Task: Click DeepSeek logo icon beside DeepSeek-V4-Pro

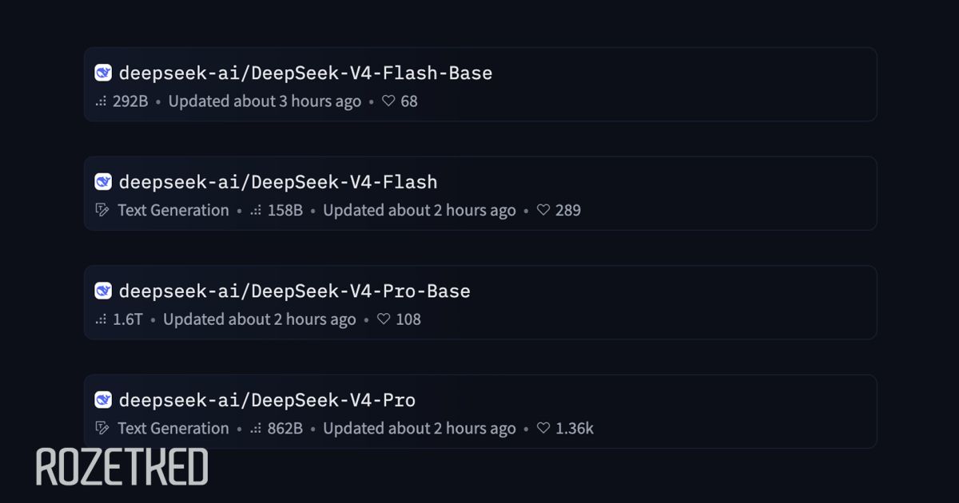Action: pyautogui.click(x=103, y=400)
